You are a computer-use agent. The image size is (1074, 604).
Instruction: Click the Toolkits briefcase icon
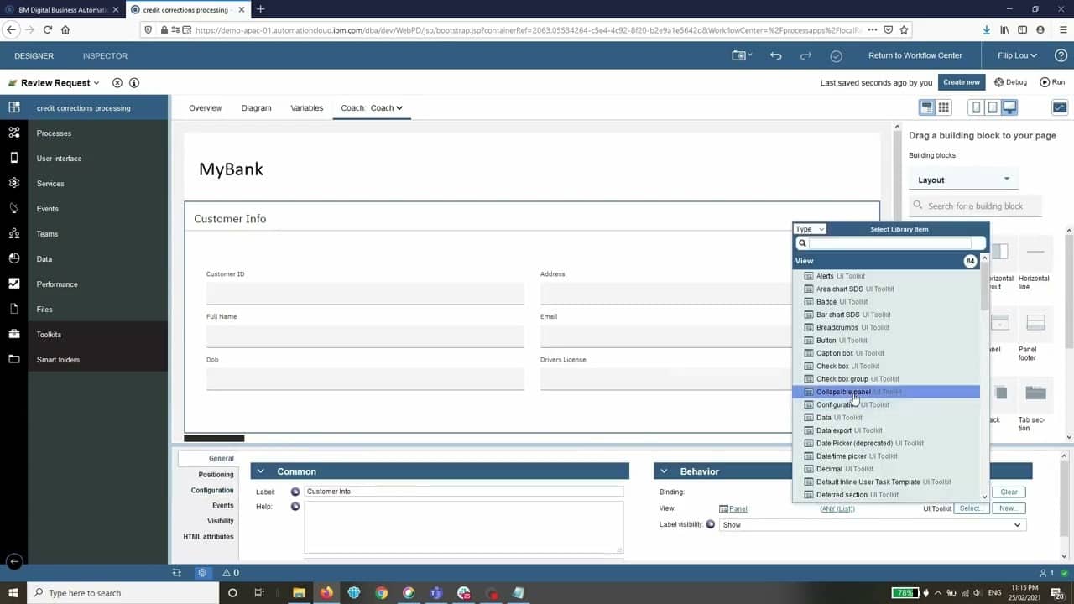pyautogui.click(x=13, y=334)
